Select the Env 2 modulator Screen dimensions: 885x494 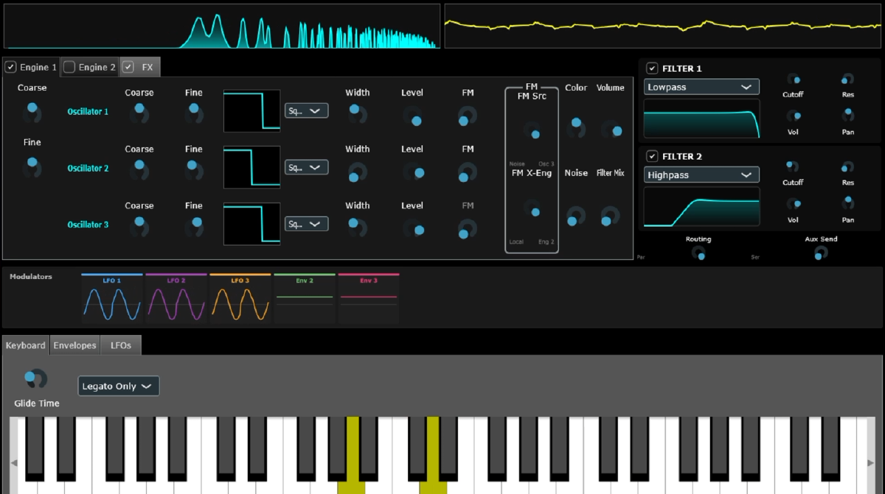[305, 299]
